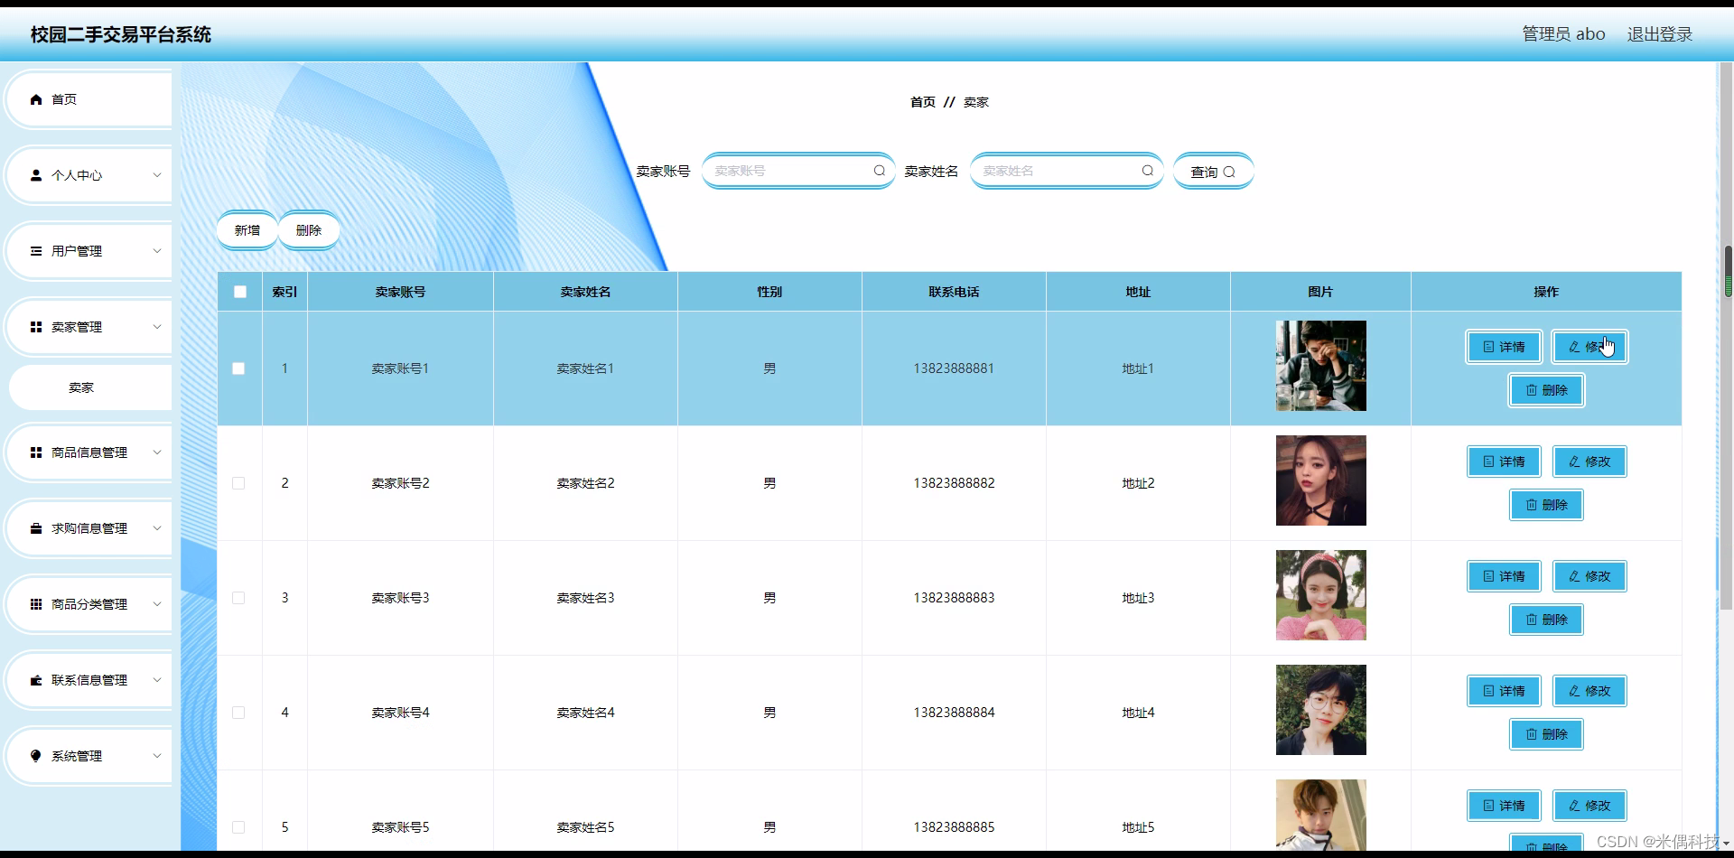Check the select-all checkbox in table header
1734x858 pixels.
239,292
